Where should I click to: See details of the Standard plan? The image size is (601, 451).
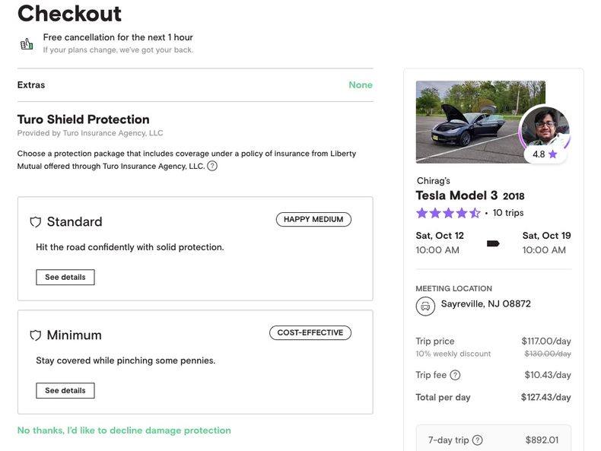coord(65,278)
